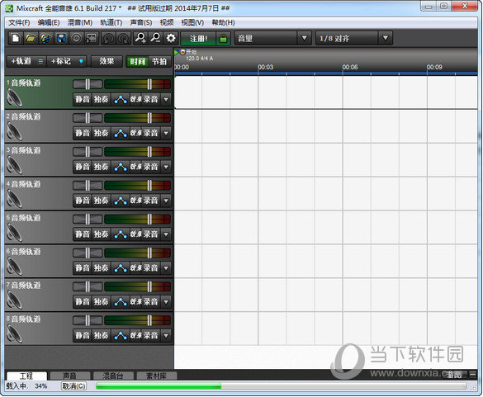Adjust track 2 pan slider
The height and width of the screenshot is (397, 483).
[x=88, y=118]
